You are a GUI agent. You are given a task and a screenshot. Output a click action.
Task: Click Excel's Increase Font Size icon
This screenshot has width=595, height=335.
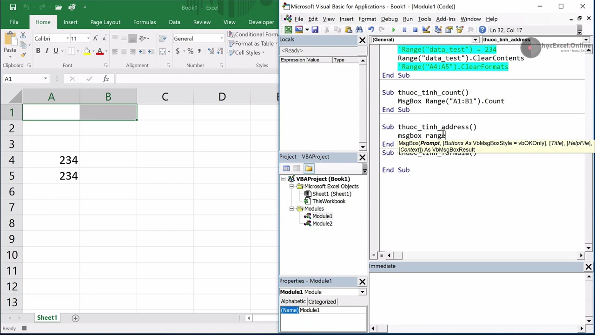point(95,39)
